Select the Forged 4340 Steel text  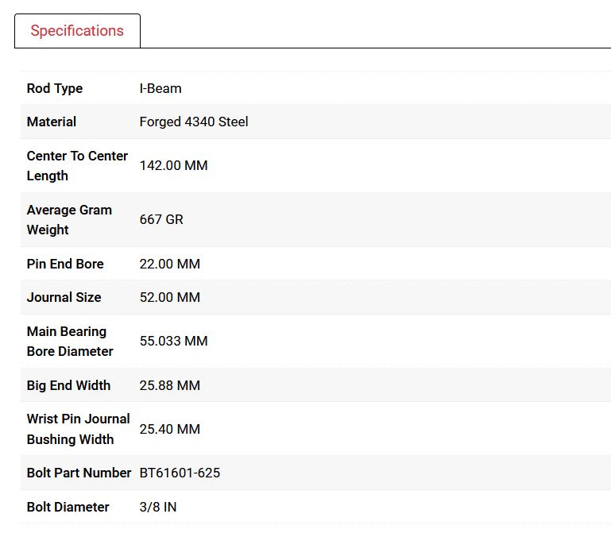tap(194, 122)
